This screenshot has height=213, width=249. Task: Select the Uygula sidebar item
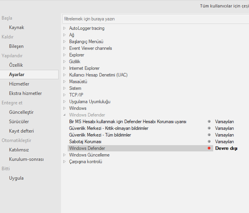[x=16, y=178]
